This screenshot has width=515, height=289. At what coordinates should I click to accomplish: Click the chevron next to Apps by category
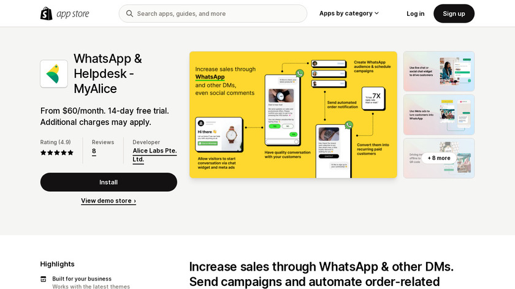click(376, 13)
